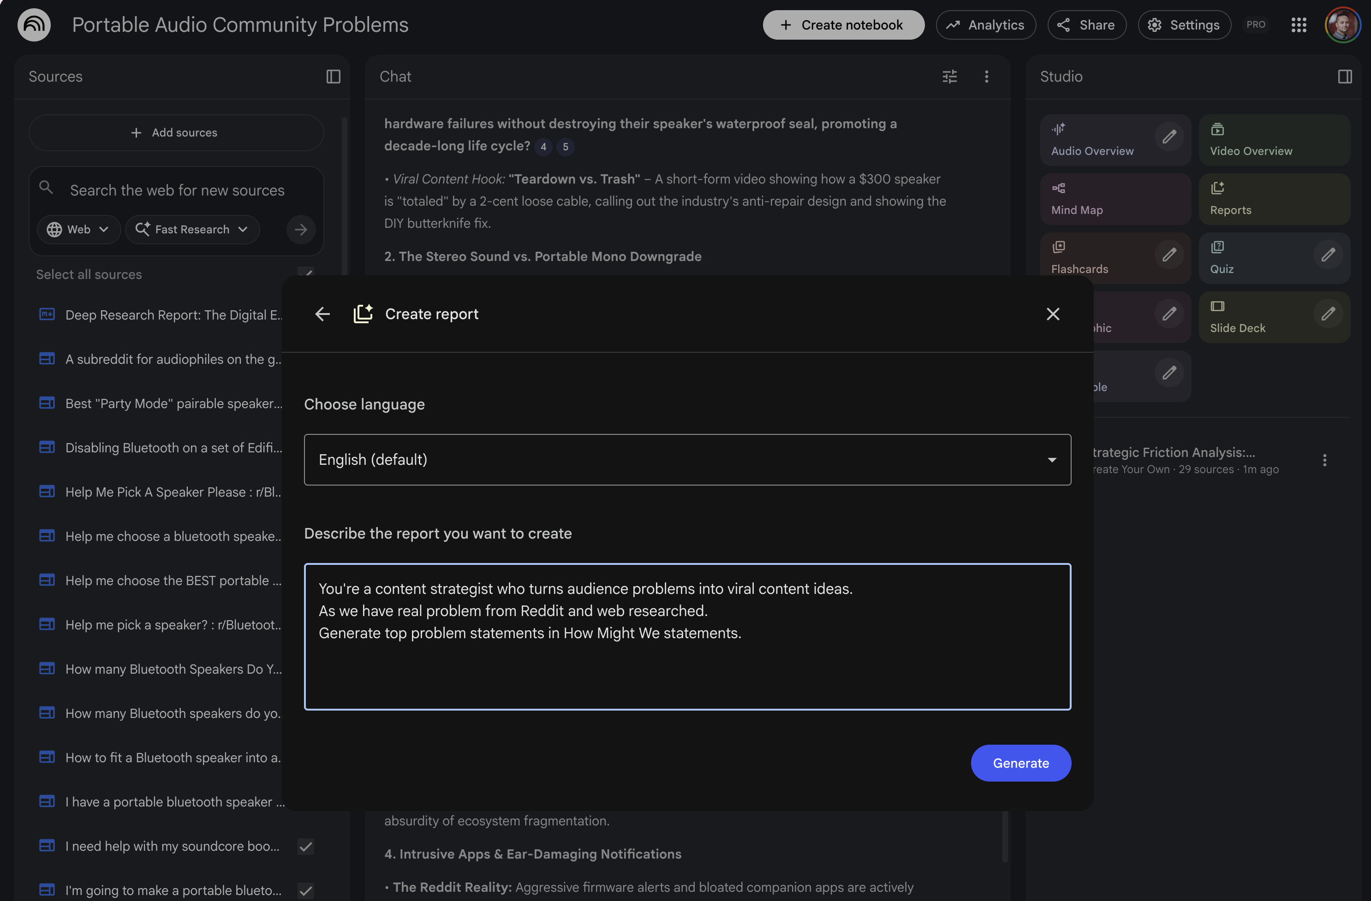This screenshot has height=901, width=1371.
Task: Open the Video Overview tile
Action: [x=1274, y=140]
